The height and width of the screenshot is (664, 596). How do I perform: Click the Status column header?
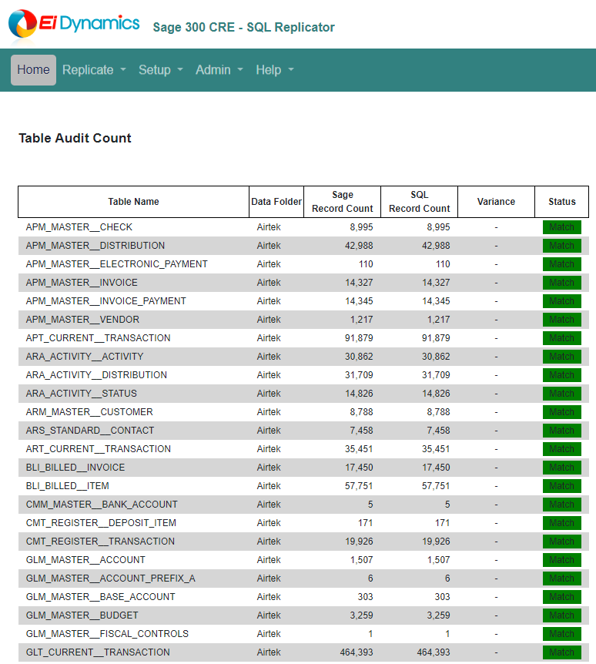coord(561,202)
